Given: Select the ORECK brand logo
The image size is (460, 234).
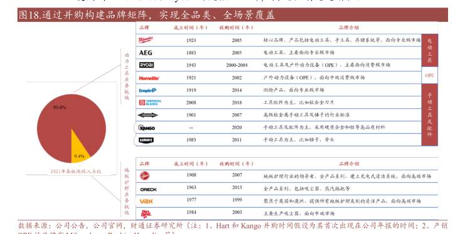Looking at the screenshot, I should tap(149, 190).
